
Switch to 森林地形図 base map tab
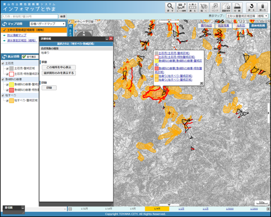(258, 26)
